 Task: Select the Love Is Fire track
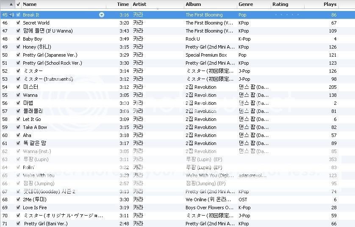click(35, 208)
